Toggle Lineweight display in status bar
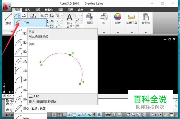This screenshot has width=180, height=119. 94,115
